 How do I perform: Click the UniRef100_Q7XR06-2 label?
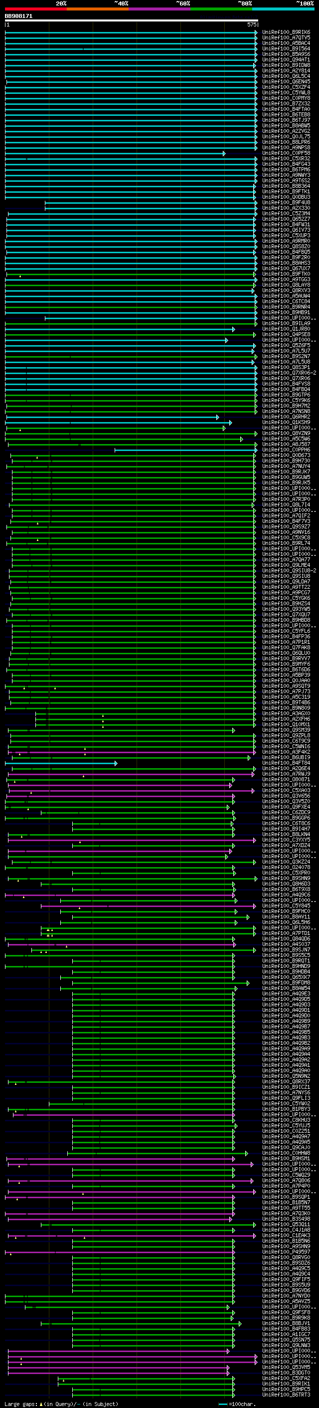point(289,373)
